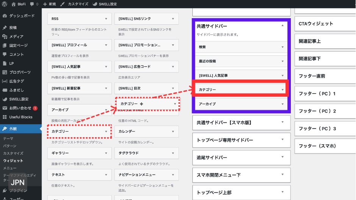Click the プラグイン plug icon
This screenshot has height=200, width=356.
coord(5,191)
